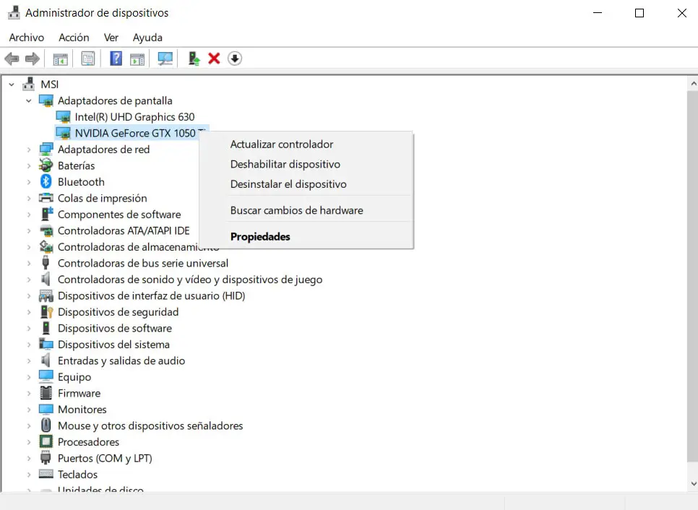Choose Deshabilitar dispositivo in context menu
This screenshot has width=698, height=510.
coord(285,164)
